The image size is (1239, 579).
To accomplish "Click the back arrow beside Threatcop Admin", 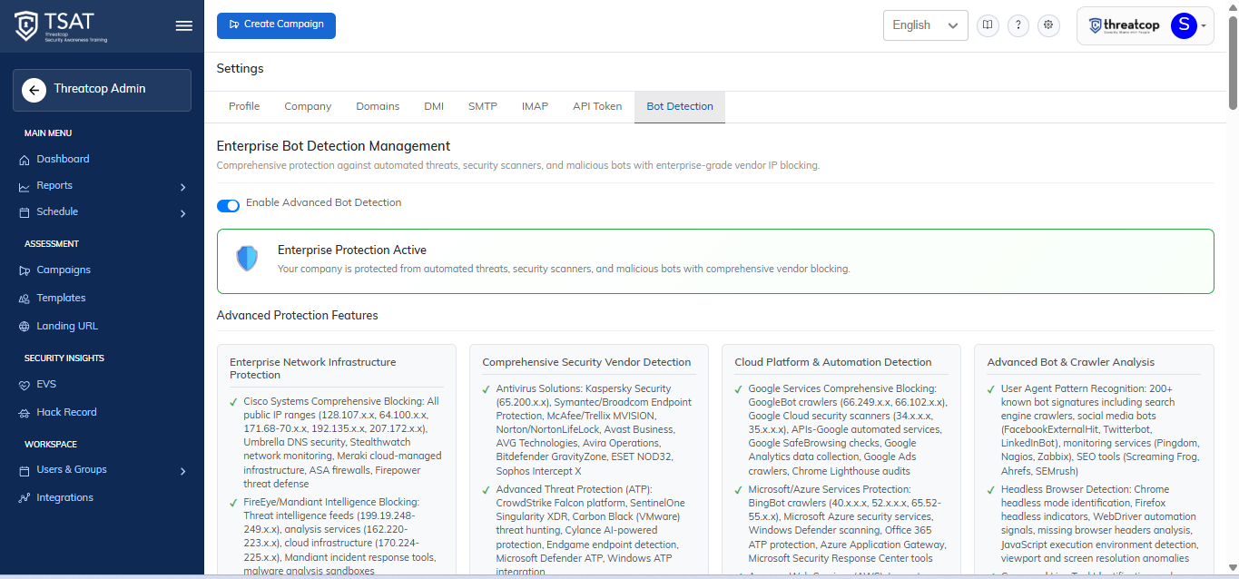I will click(x=34, y=89).
